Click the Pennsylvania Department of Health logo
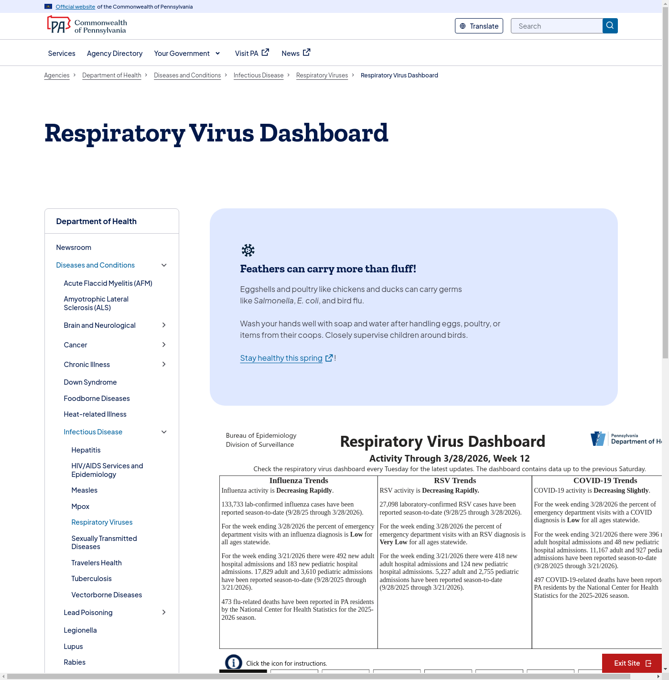The height and width of the screenshot is (680, 669). tap(626, 439)
